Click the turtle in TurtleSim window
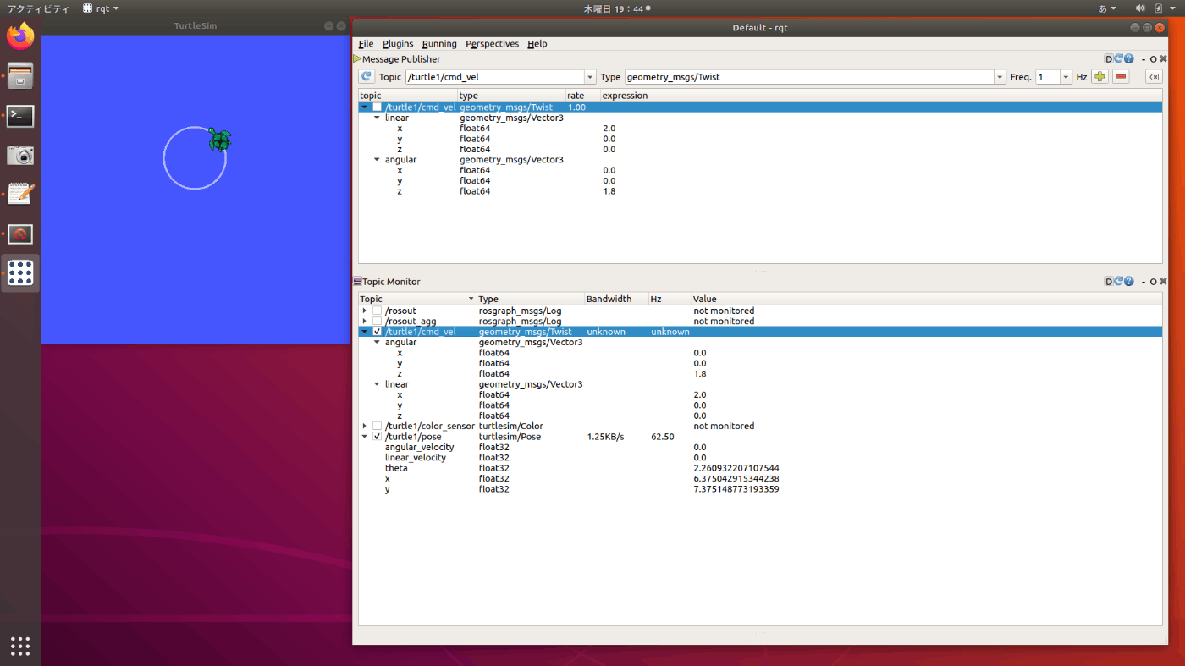The image size is (1185, 666). [x=220, y=140]
